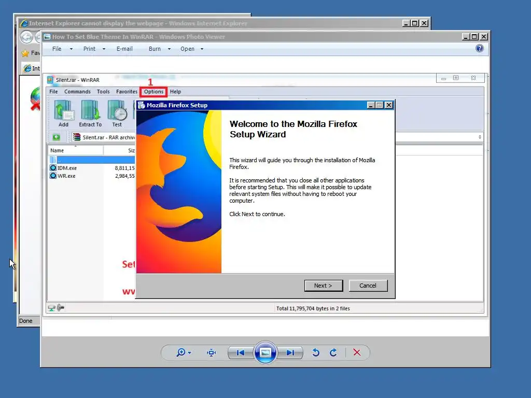Rotate the image clockwise

[x=333, y=352]
